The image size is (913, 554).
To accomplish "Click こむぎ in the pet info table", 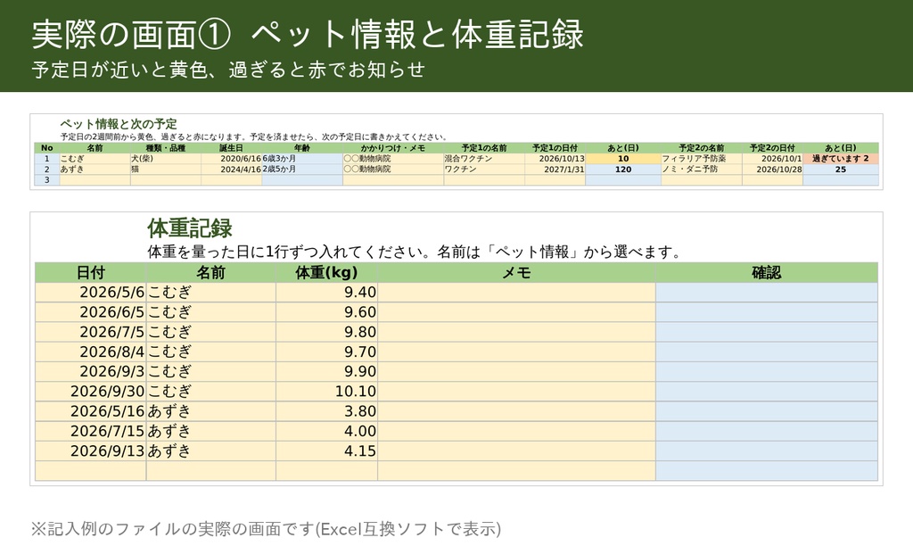I will [95, 159].
